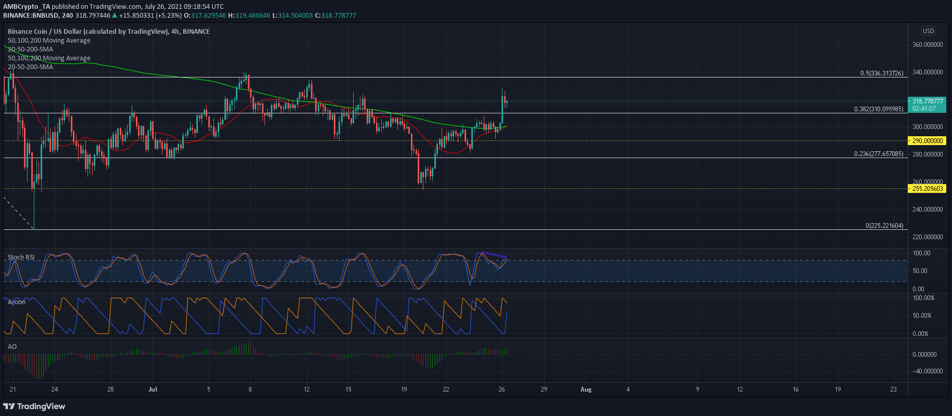The width and height of the screenshot is (952, 416).
Task: Select the 290.000000 yellow price label
Action: [x=928, y=140]
